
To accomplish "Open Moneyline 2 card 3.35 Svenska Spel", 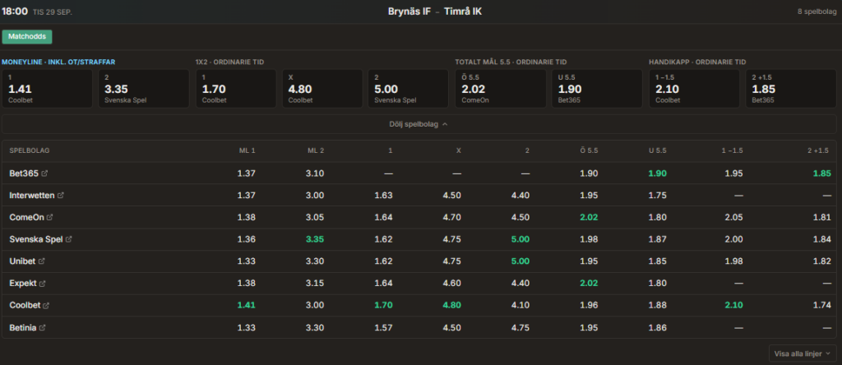I will pyautogui.click(x=144, y=89).
